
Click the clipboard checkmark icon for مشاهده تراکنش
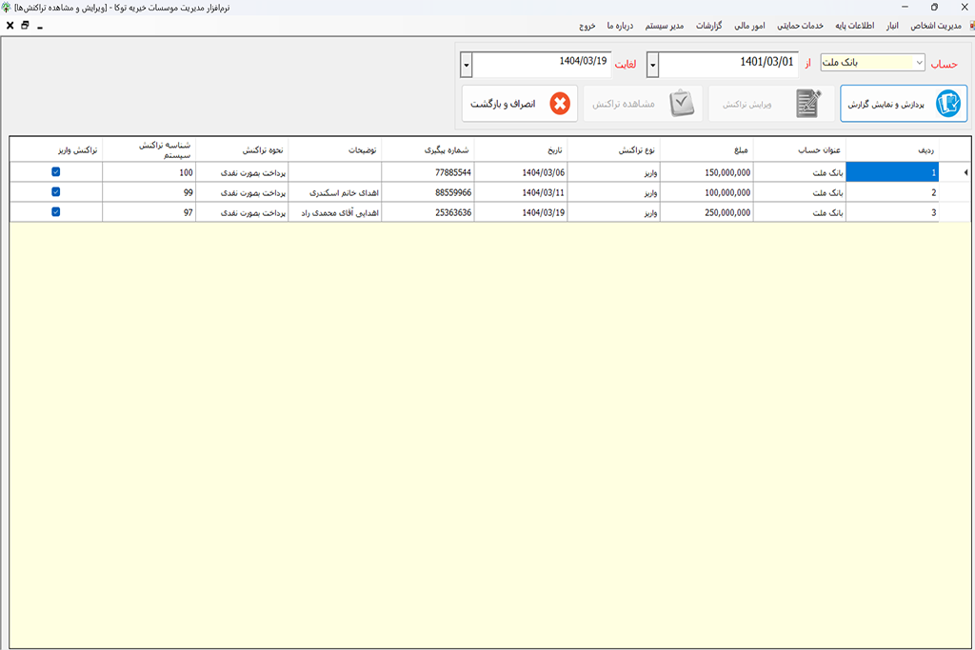[682, 104]
